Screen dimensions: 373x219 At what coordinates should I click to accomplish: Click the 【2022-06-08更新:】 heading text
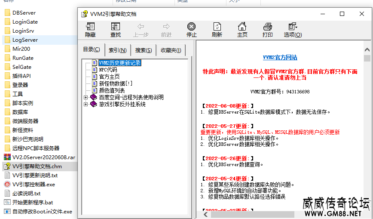pyautogui.click(x=228, y=106)
